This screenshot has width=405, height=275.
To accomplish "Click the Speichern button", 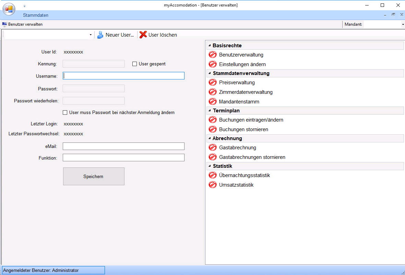I will click(x=94, y=176).
